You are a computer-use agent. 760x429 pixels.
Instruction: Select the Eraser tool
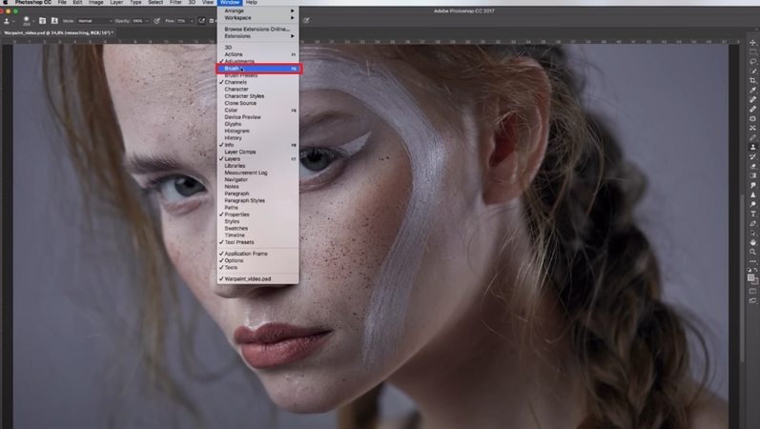(752, 166)
